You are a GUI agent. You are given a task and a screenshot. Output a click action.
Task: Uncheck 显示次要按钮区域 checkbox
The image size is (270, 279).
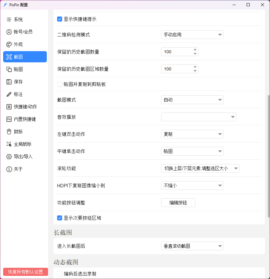click(x=60, y=218)
